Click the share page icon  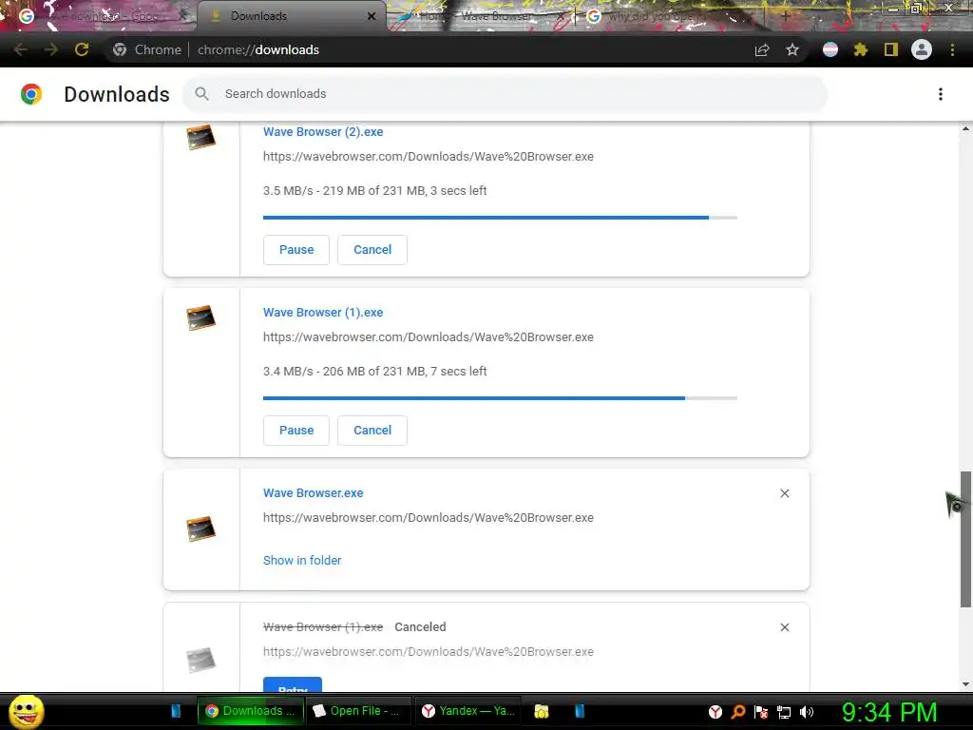[762, 50]
